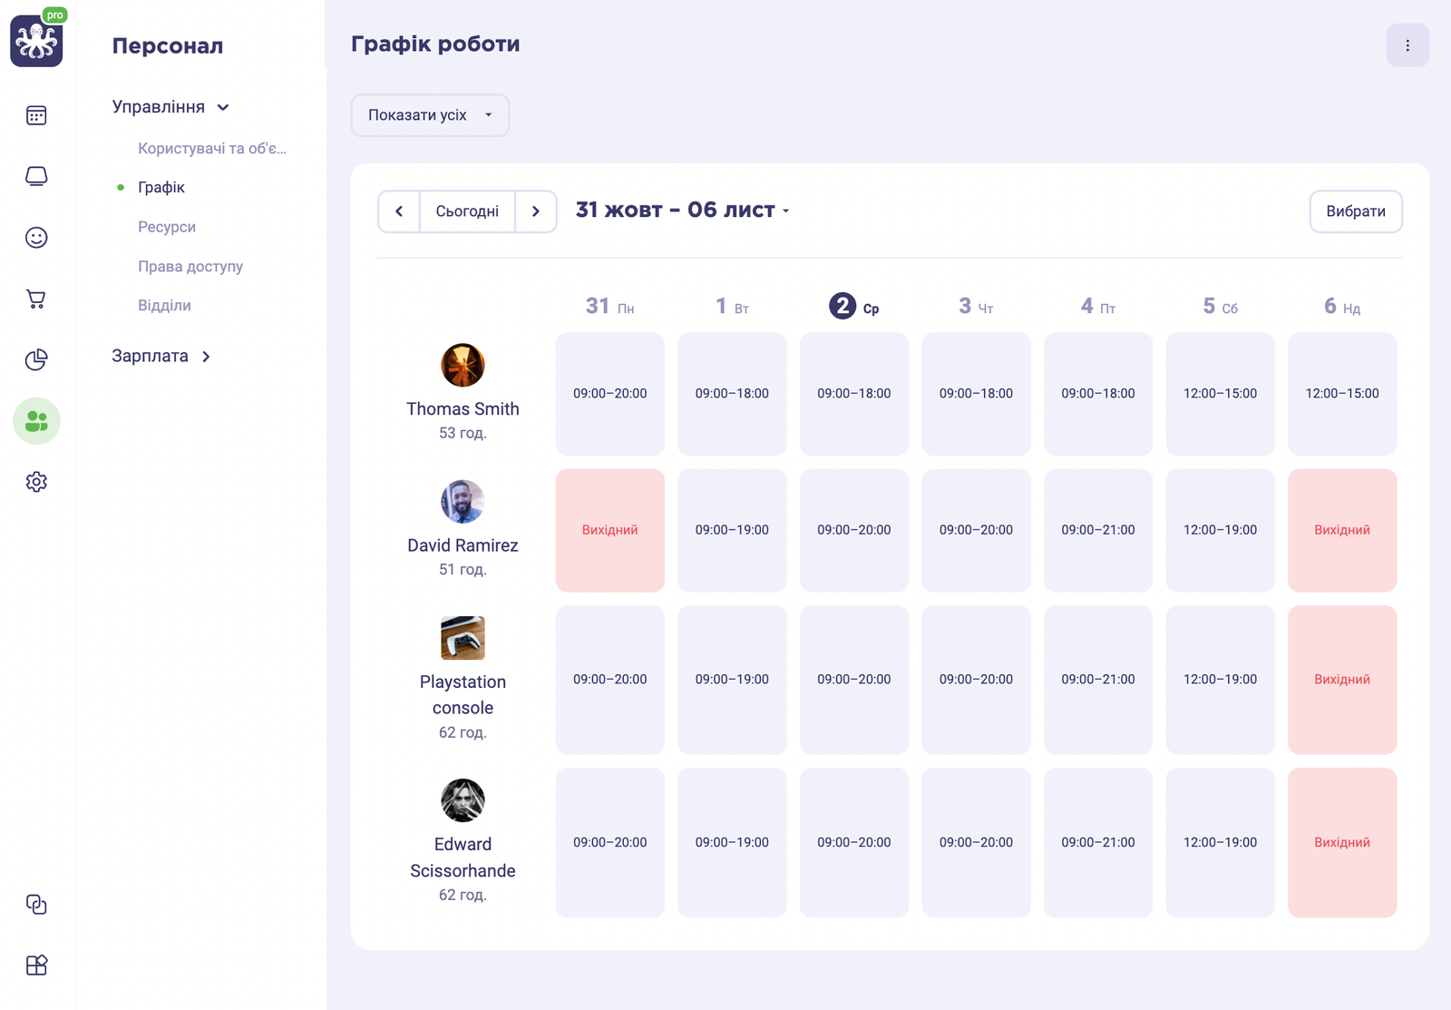Open the date range 31 жовт – 06 лист dropdown
Screen dimensions: 1451x1010
[680, 210]
